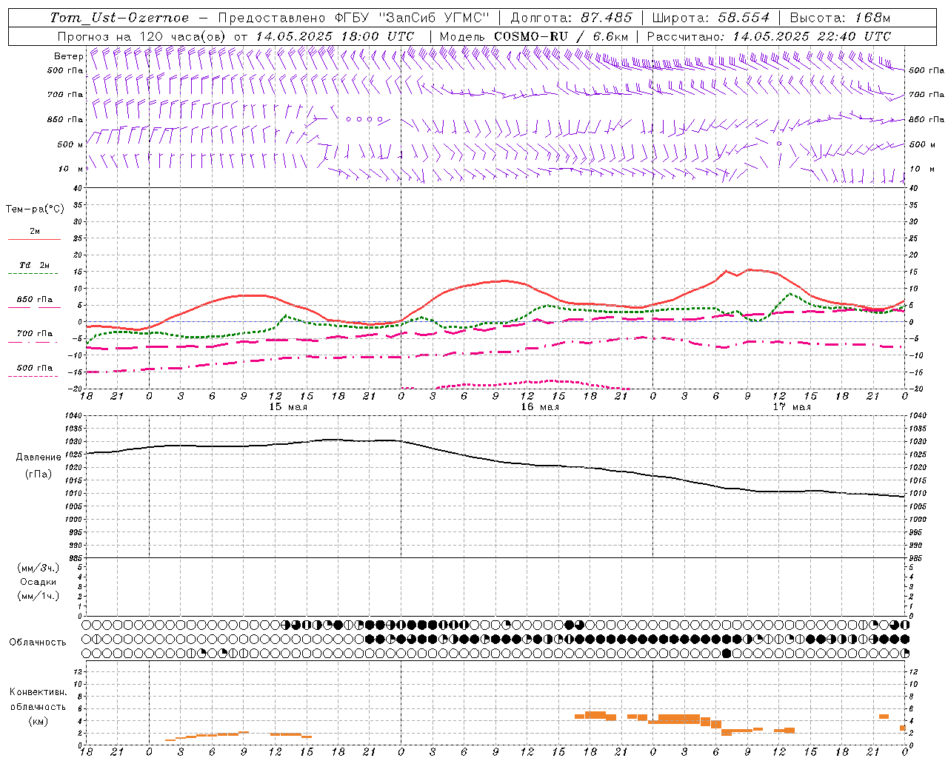Click the station name 'Tom_Ust-Ozernoe'

(x=119, y=18)
